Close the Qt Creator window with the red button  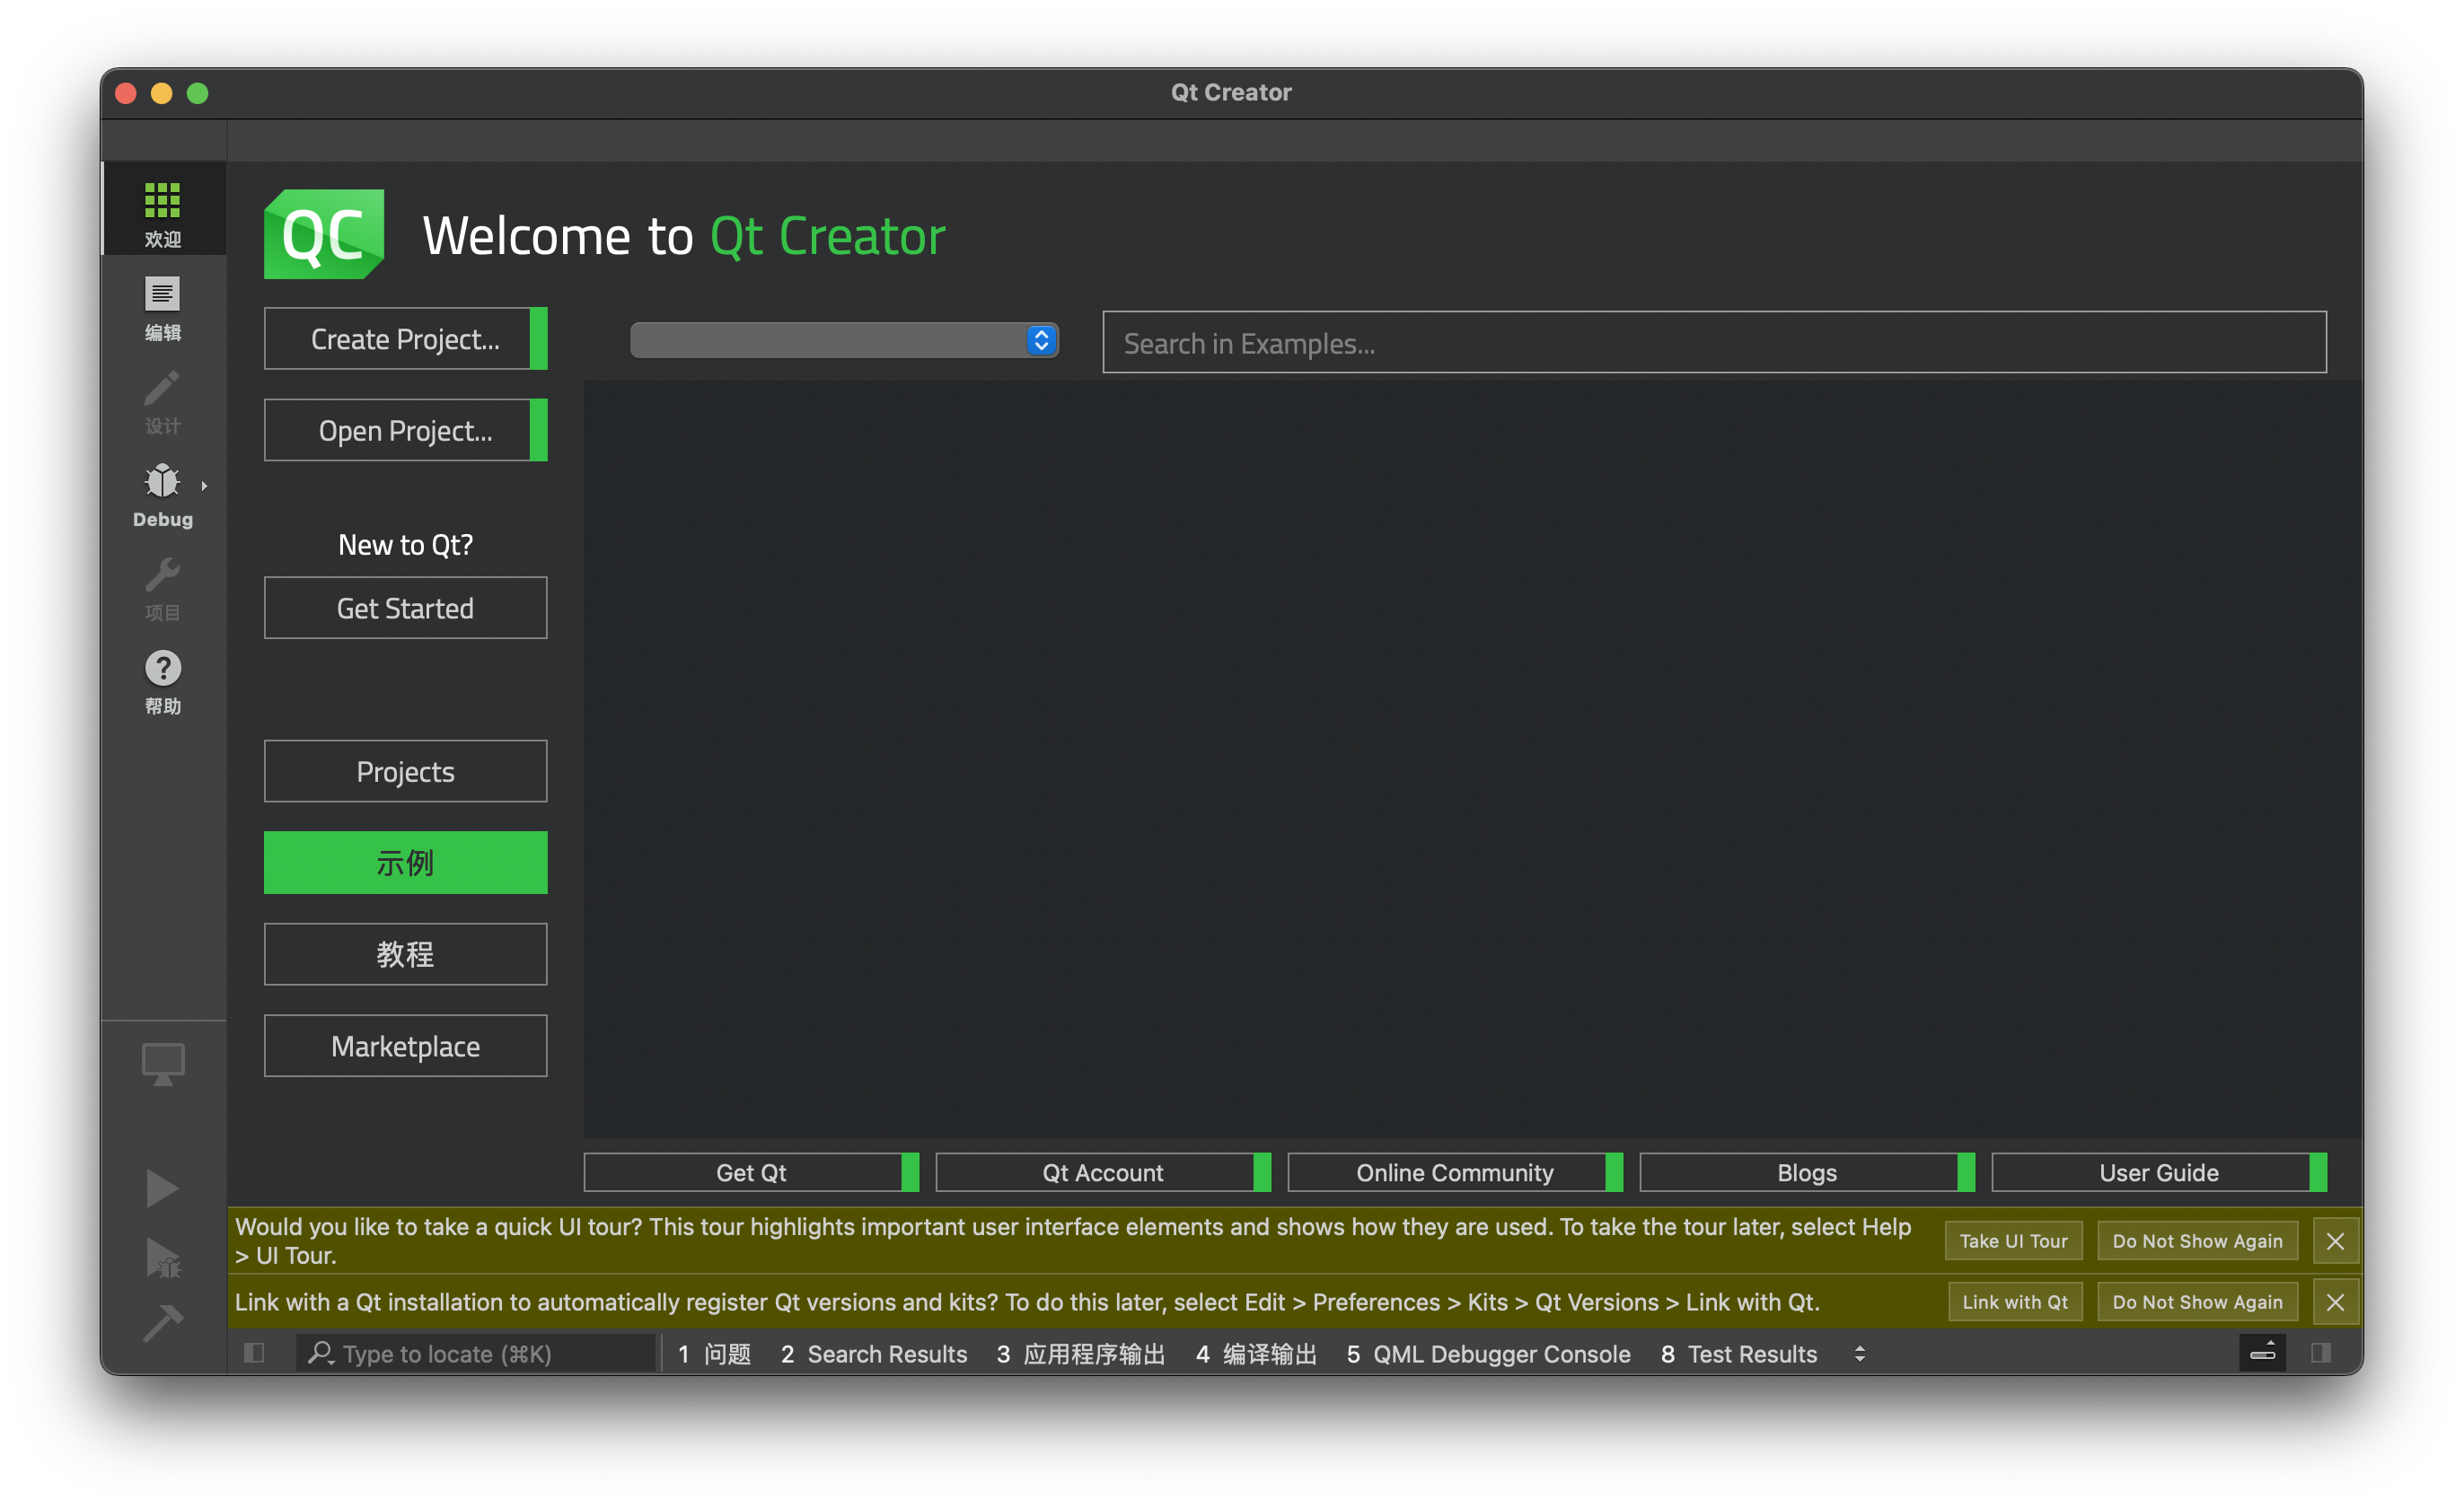[126, 93]
